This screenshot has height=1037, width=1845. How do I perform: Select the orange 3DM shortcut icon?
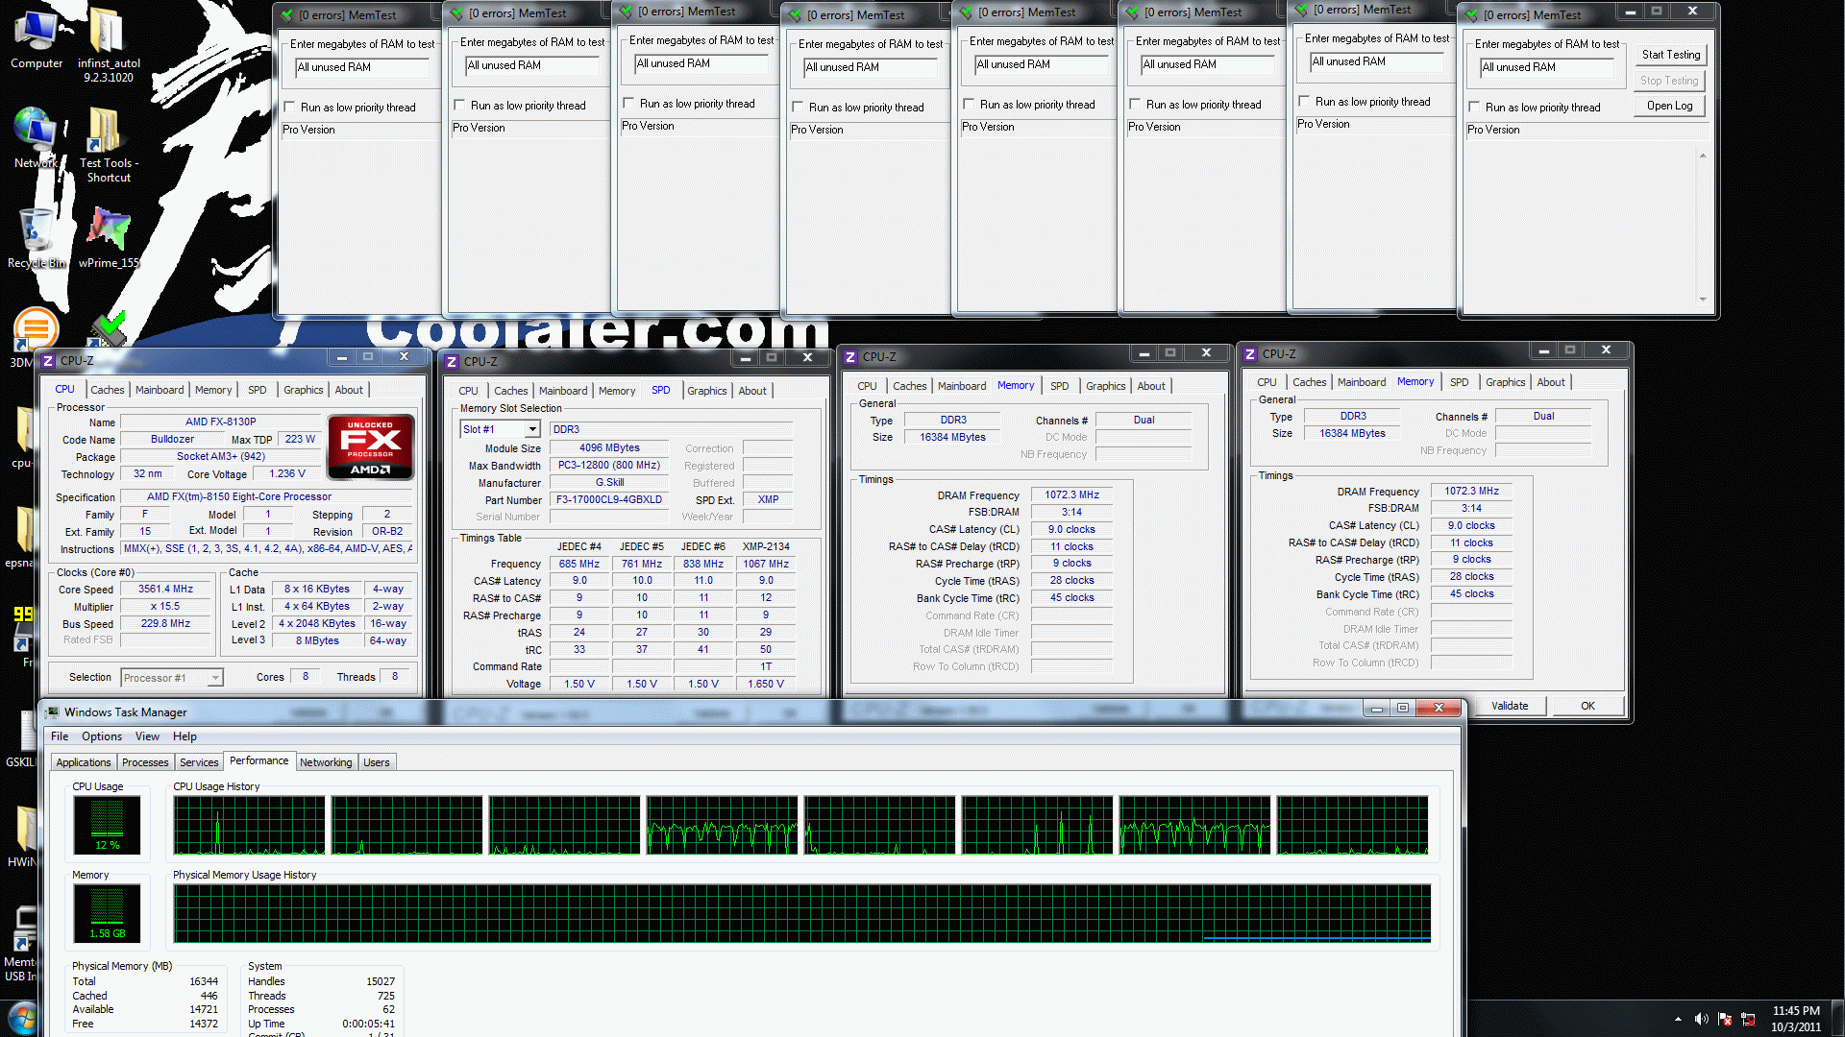point(35,331)
